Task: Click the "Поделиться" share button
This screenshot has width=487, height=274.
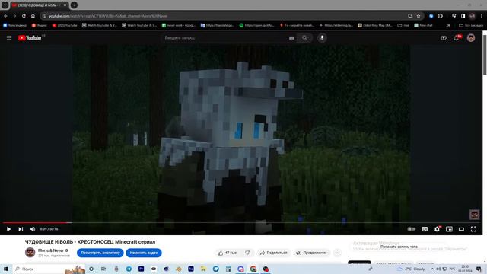Action: [x=274, y=253]
